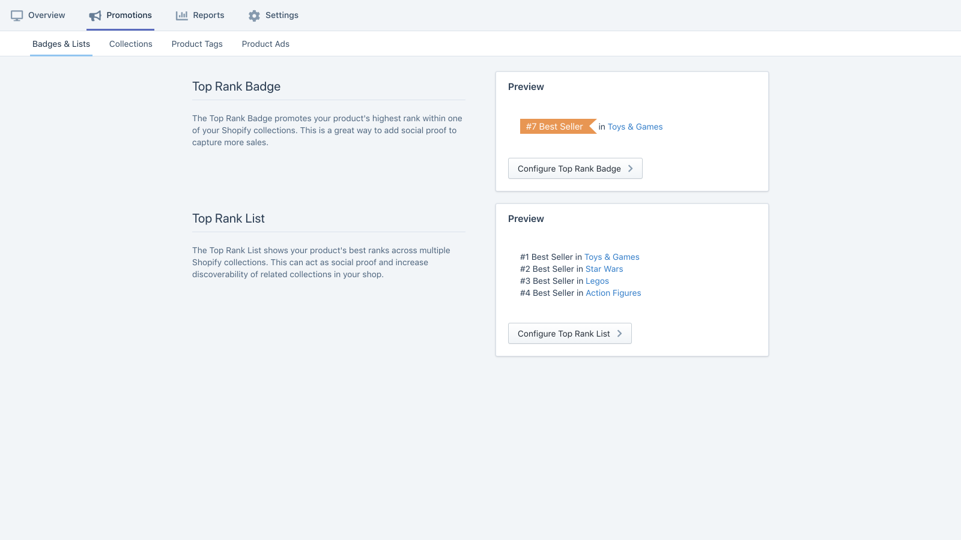Open Toys & Games link beside badge
This screenshot has height=540, width=961.
click(635, 127)
